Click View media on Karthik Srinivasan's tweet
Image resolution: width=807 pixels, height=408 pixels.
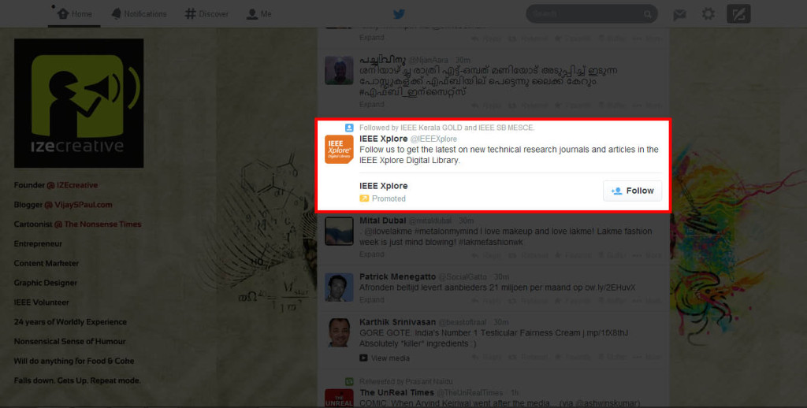pos(390,358)
